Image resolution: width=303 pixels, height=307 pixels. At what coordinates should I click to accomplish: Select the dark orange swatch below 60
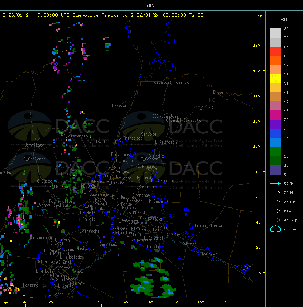click(x=275, y=60)
